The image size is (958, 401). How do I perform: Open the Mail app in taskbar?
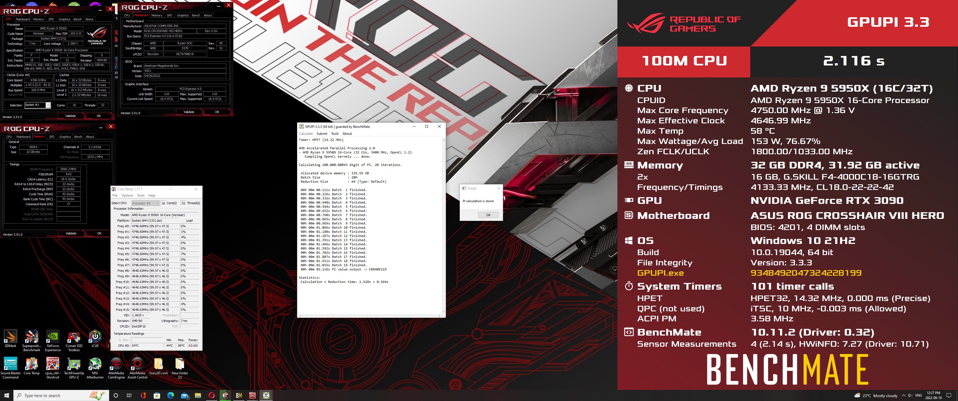[185, 395]
